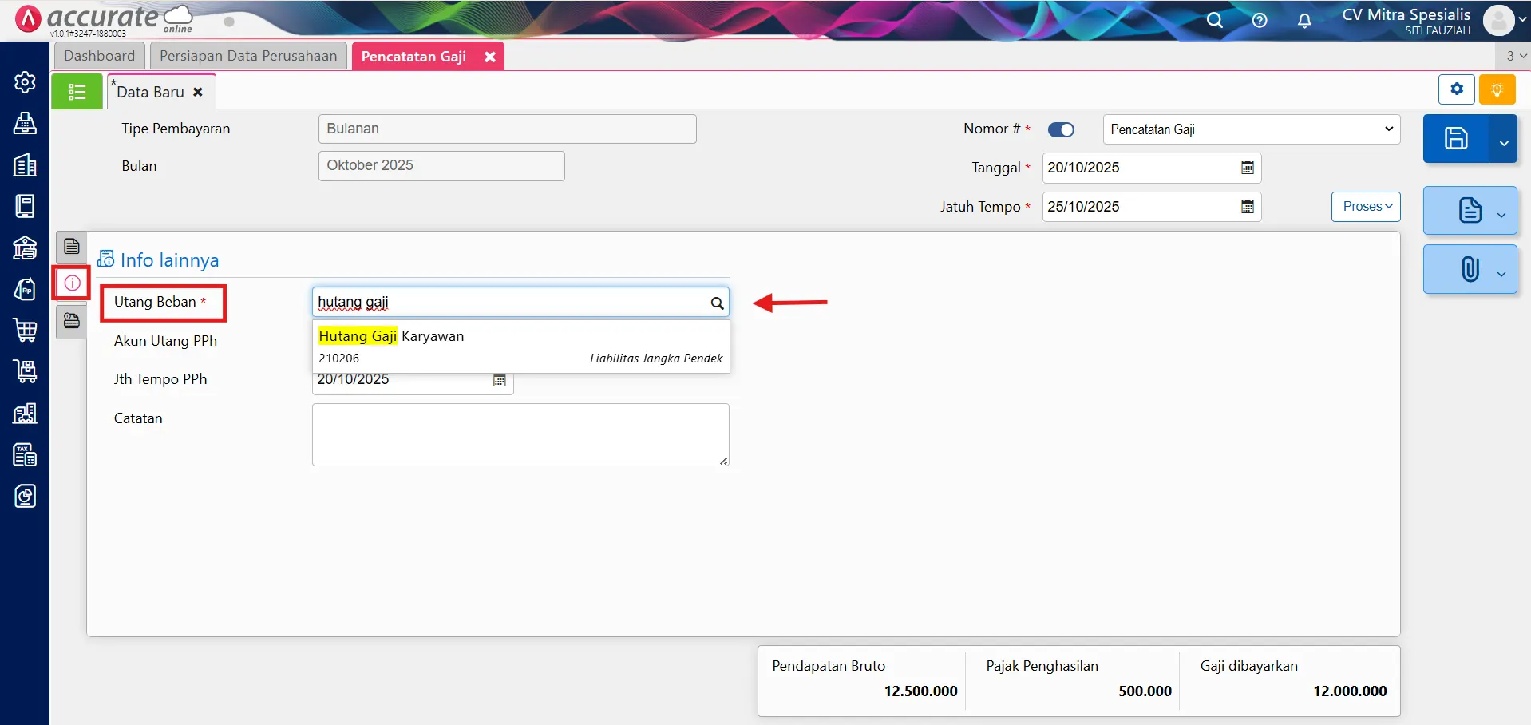1531x725 pixels.
Task: Switch to the Dashboard tab
Action: pos(100,56)
